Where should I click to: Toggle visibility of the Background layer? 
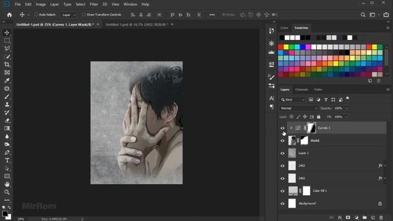pos(282,203)
